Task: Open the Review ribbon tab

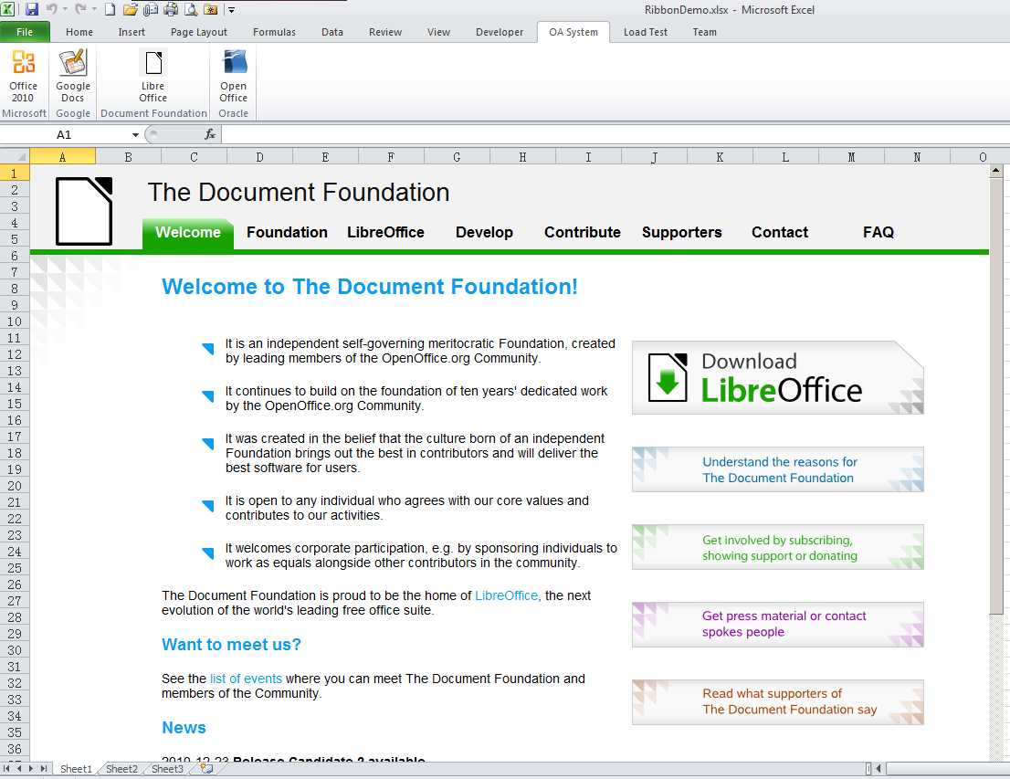Action: (385, 32)
